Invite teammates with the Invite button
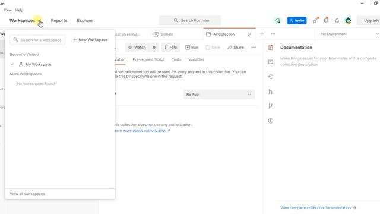380x214 pixels. click(297, 21)
